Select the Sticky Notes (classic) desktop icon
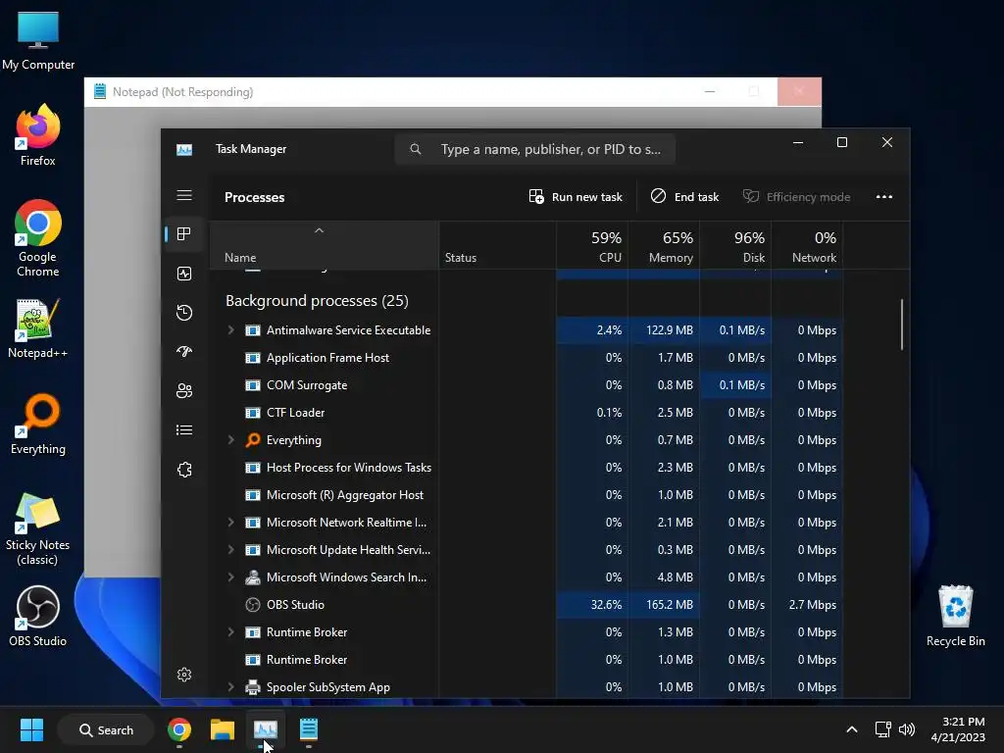This screenshot has width=1004, height=753. pyautogui.click(x=38, y=528)
